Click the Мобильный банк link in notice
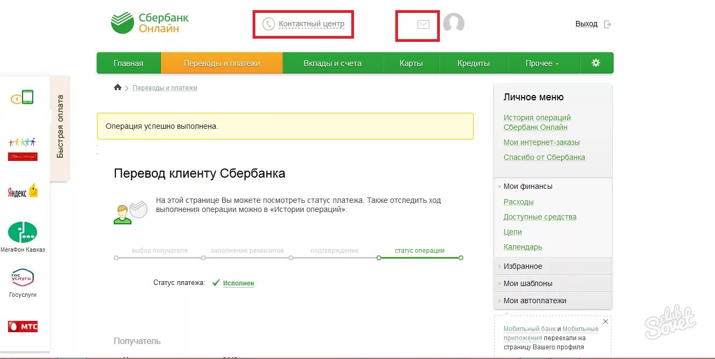The height and width of the screenshot is (359, 715). (x=528, y=329)
